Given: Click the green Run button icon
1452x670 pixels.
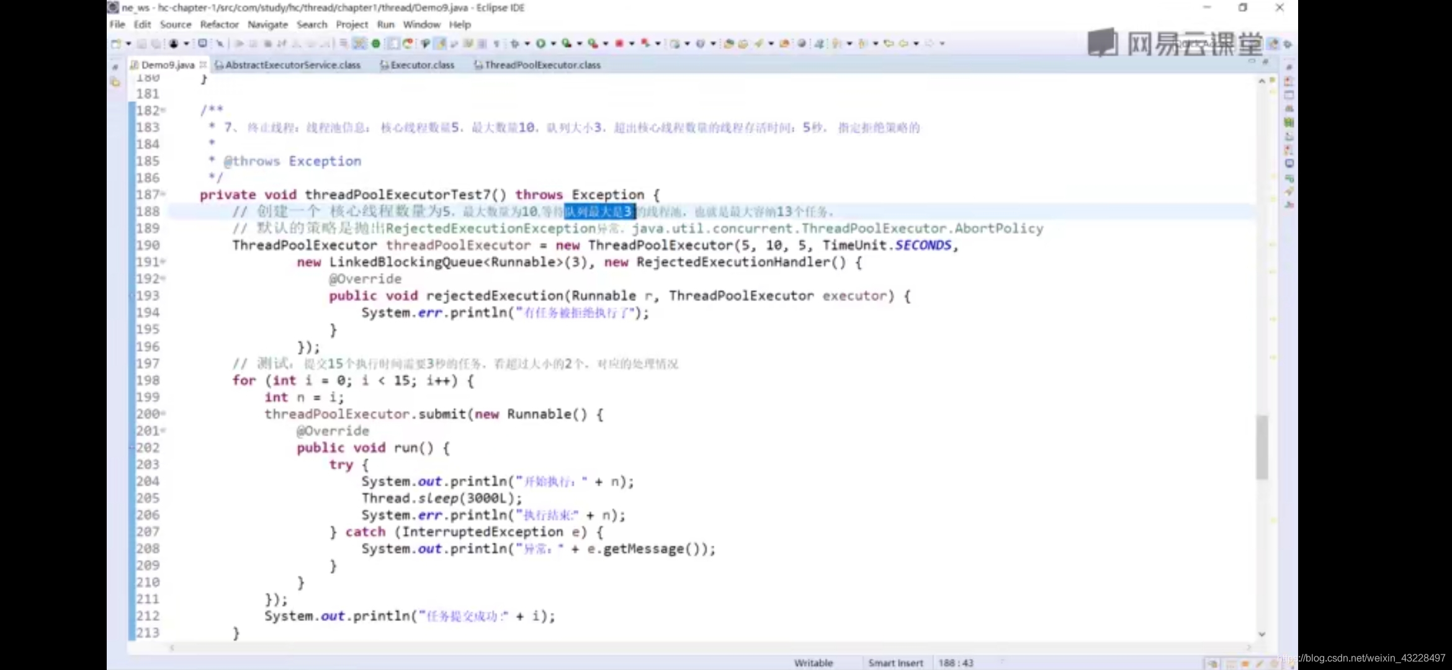Looking at the screenshot, I should [x=540, y=43].
